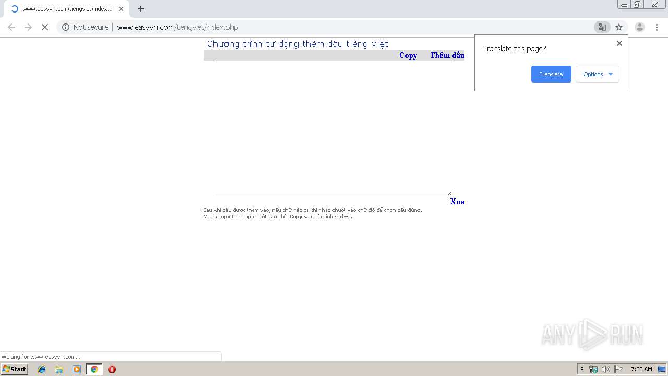Click the network tray icon
Screen dimensions: 668x376
point(593,369)
